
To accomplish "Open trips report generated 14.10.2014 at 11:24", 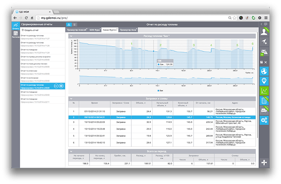I will [43, 51].
